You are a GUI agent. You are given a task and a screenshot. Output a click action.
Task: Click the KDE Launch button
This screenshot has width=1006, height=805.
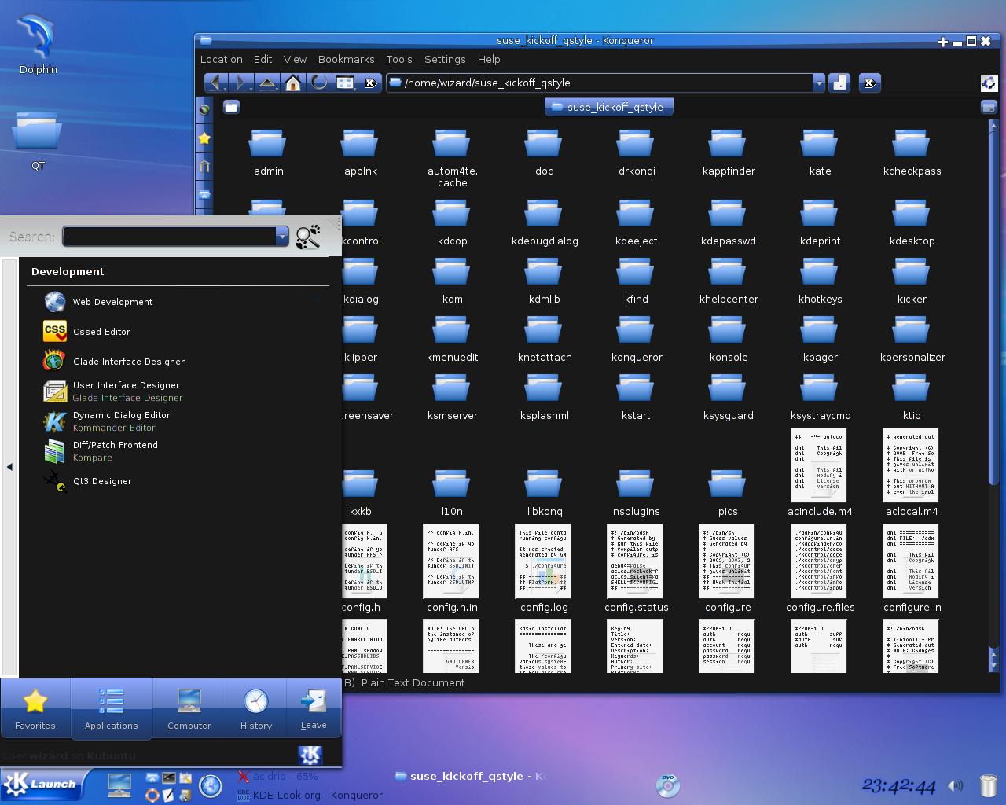click(42, 785)
